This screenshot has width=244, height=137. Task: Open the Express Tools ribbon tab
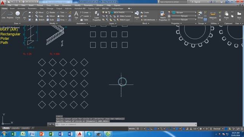coord(94,8)
